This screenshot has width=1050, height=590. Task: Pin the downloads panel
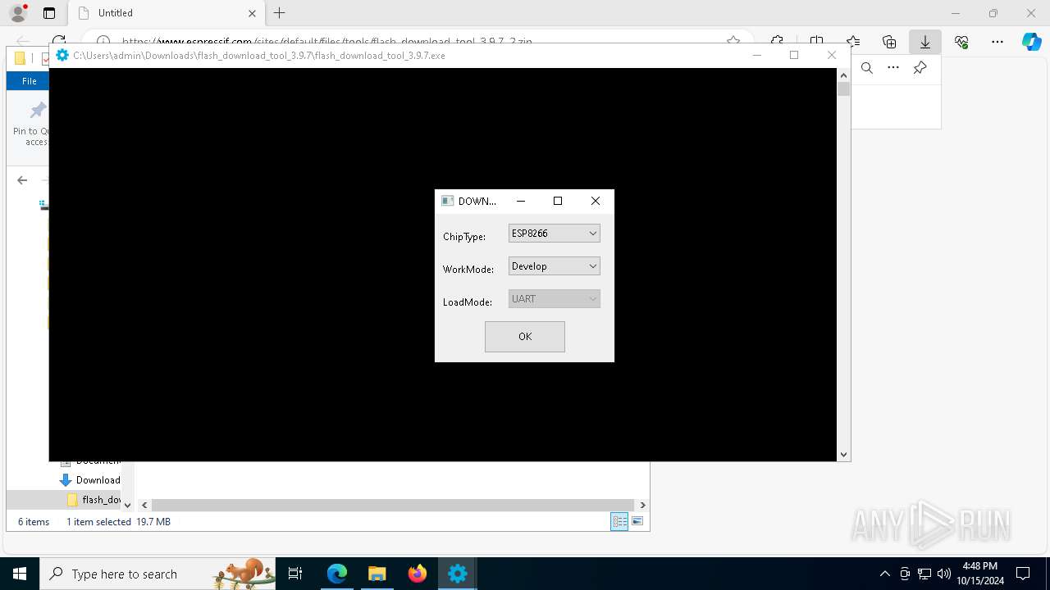point(920,68)
